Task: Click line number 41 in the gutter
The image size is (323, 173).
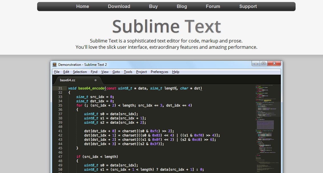Action: [x=60, y=131]
